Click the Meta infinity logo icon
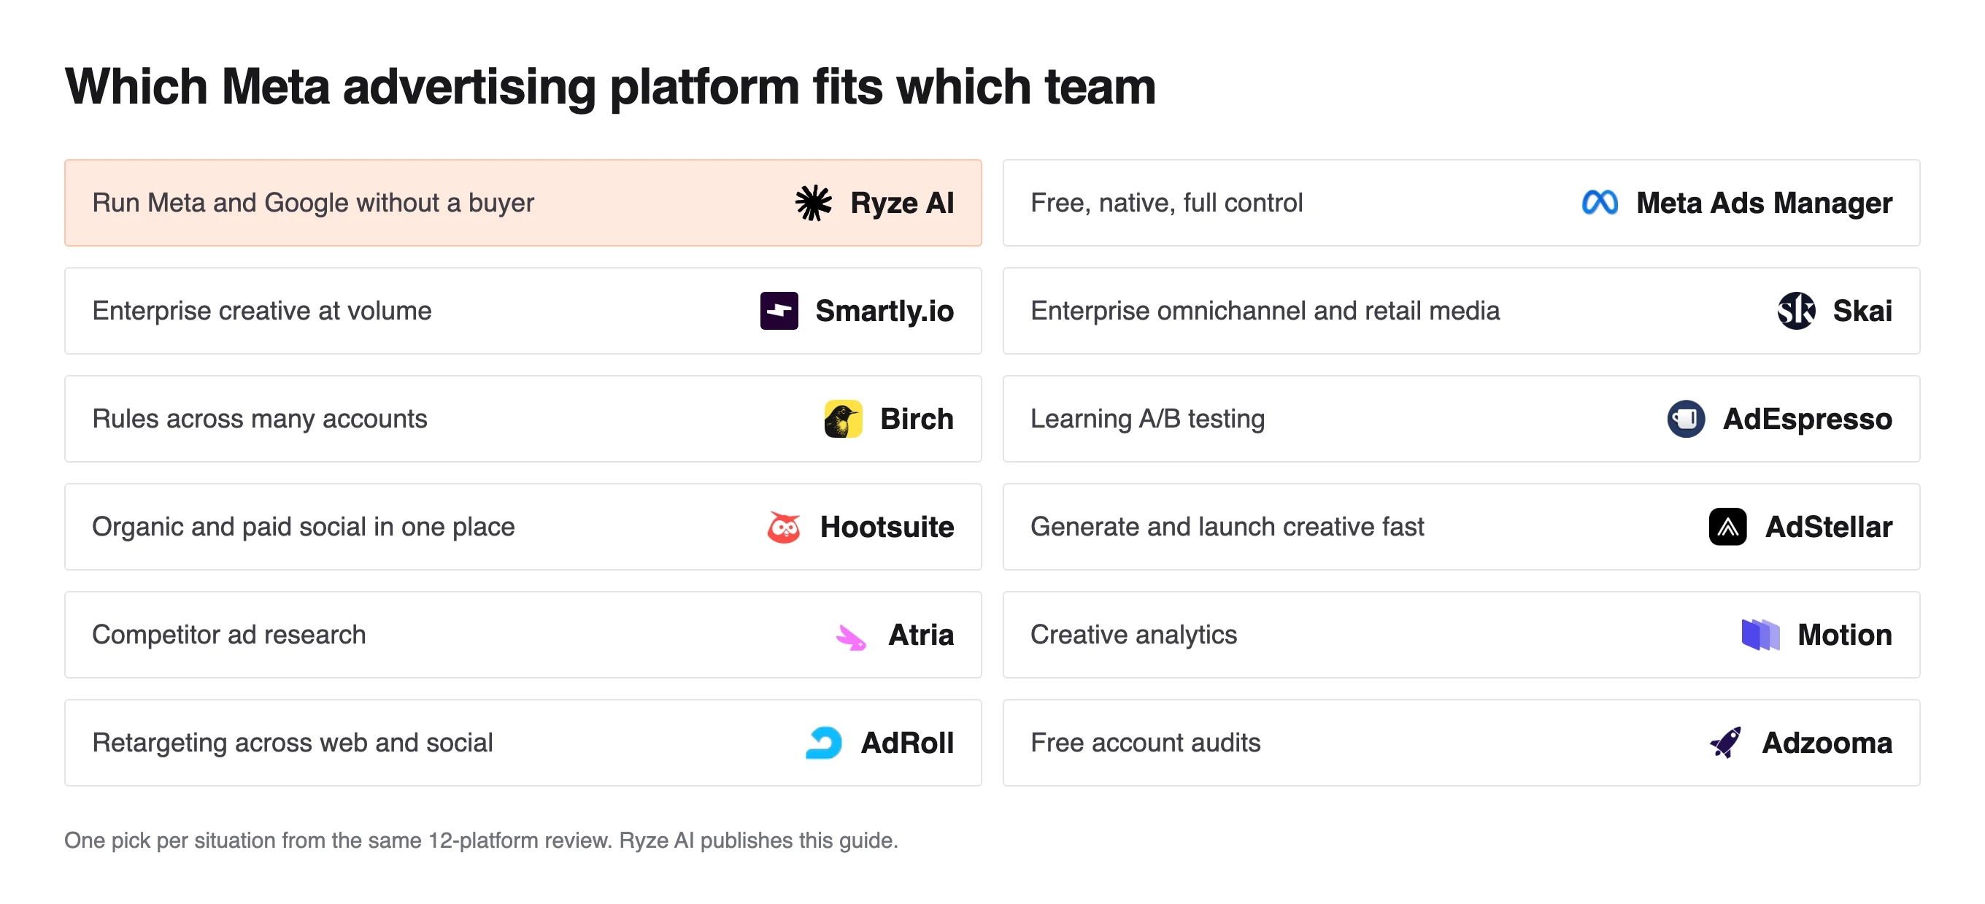Image resolution: width=1985 pixels, height=904 pixels. pyautogui.click(x=1599, y=203)
